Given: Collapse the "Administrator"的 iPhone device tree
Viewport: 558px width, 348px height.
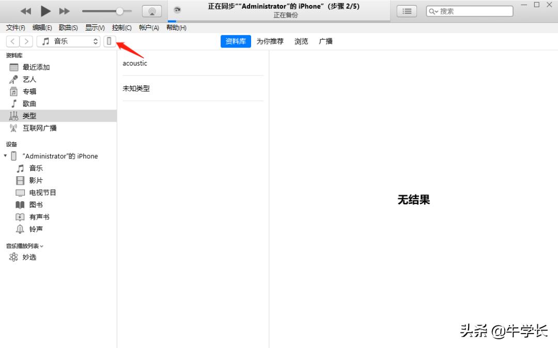Looking at the screenshot, I should coord(5,156).
